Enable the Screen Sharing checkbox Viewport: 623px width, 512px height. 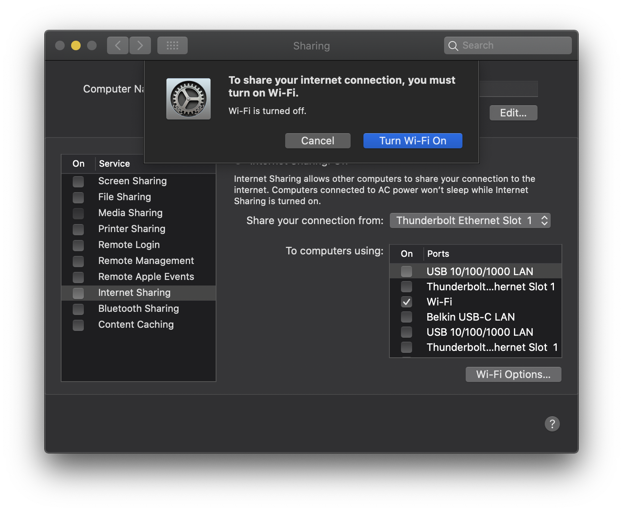78,181
